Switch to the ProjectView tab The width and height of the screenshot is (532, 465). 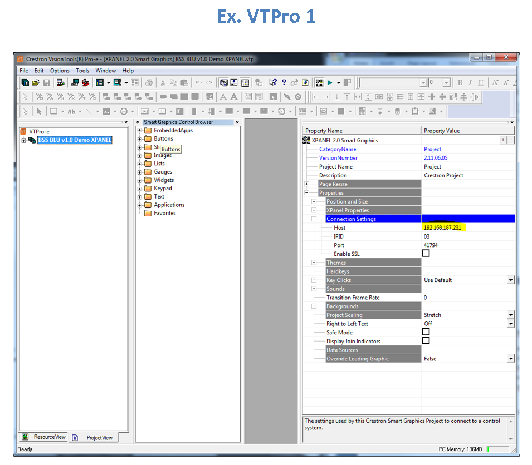(99, 438)
